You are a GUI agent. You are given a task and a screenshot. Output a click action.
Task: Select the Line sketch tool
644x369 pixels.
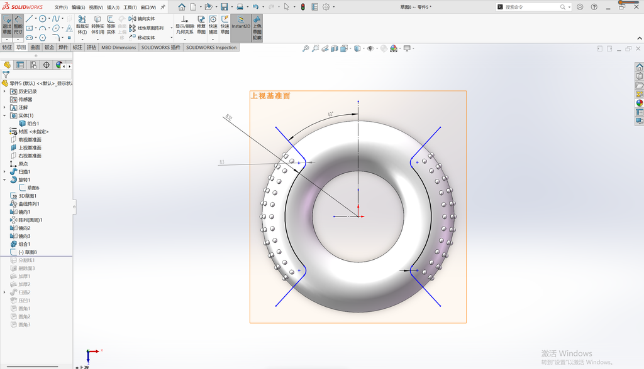coord(29,18)
